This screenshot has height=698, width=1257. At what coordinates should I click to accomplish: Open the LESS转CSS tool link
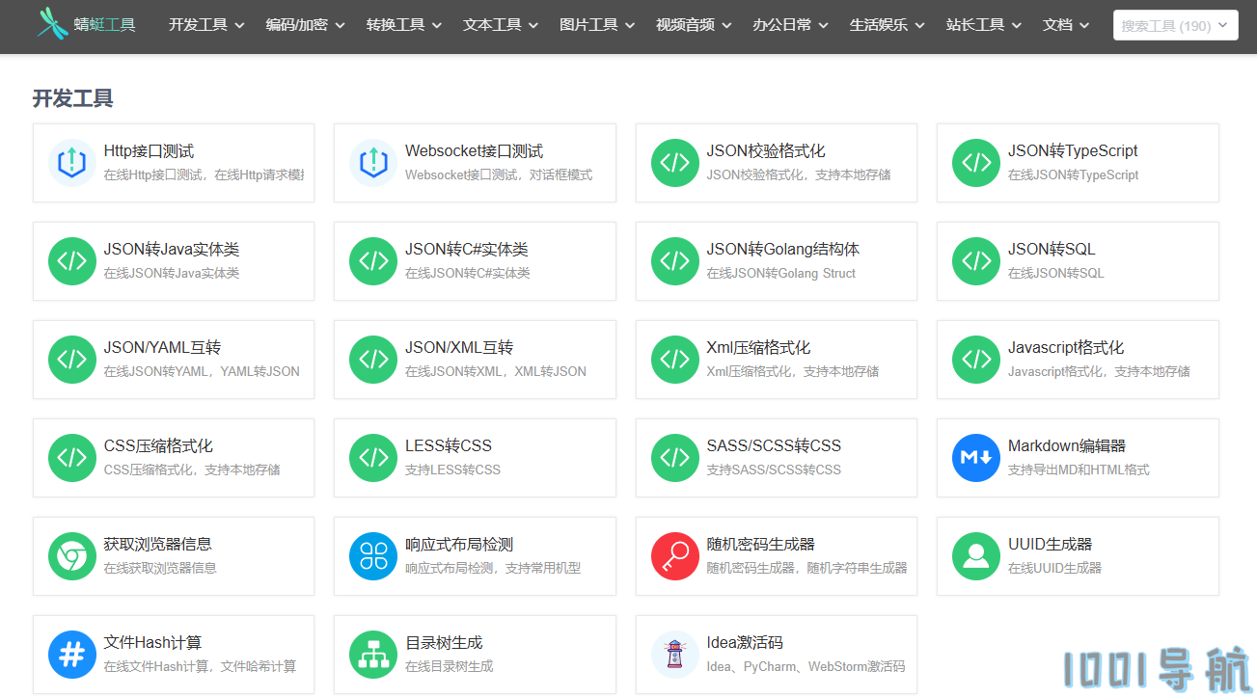[449, 446]
